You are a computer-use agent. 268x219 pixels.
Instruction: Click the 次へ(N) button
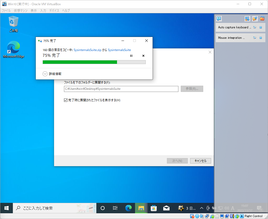pos(177,161)
